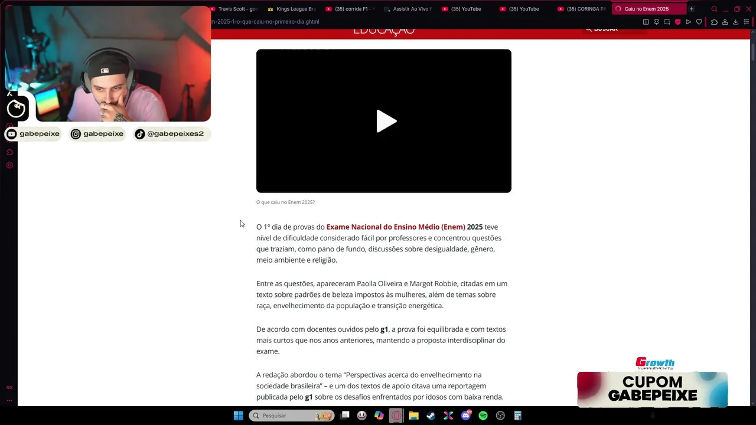This screenshot has width=756, height=425.
Task: Open the split screen icon in browser toolbar
Action: click(x=646, y=22)
